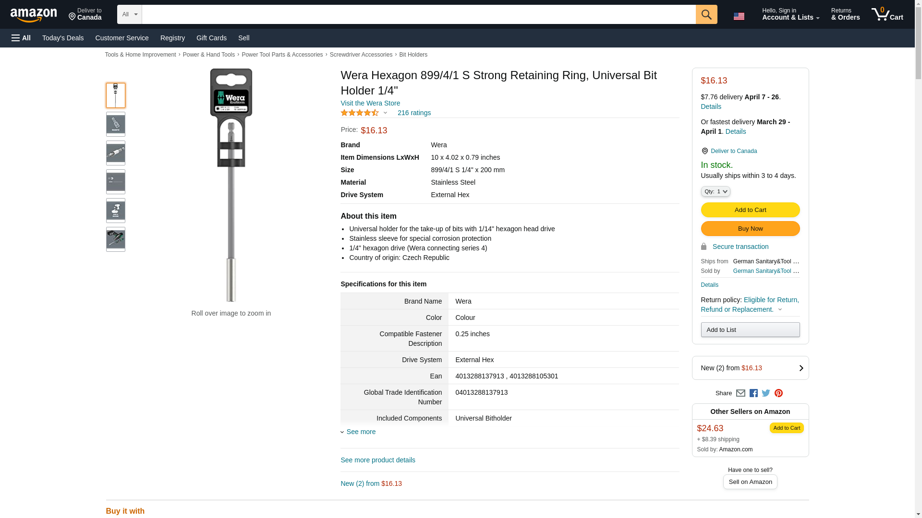Expand the return policy details chevron
The width and height of the screenshot is (922, 518).
pyautogui.click(x=780, y=310)
